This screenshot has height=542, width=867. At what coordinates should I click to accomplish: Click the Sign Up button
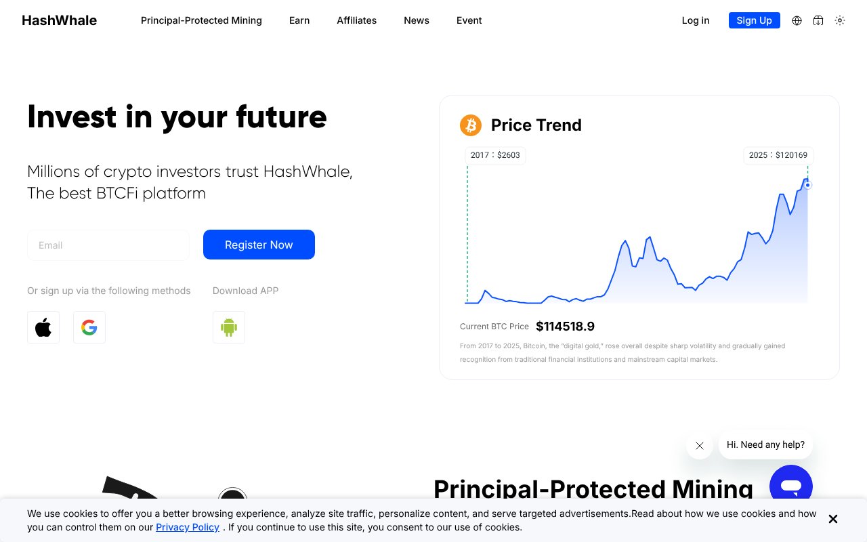pyautogui.click(x=754, y=20)
